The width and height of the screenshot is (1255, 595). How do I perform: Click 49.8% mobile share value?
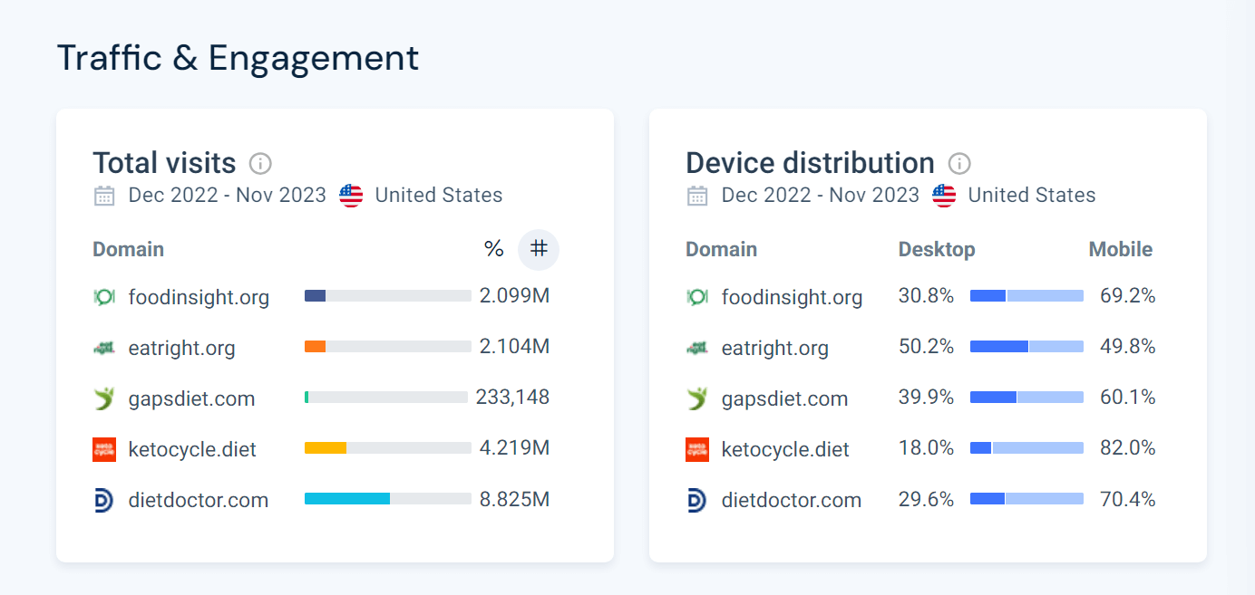[x=1127, y=347]
